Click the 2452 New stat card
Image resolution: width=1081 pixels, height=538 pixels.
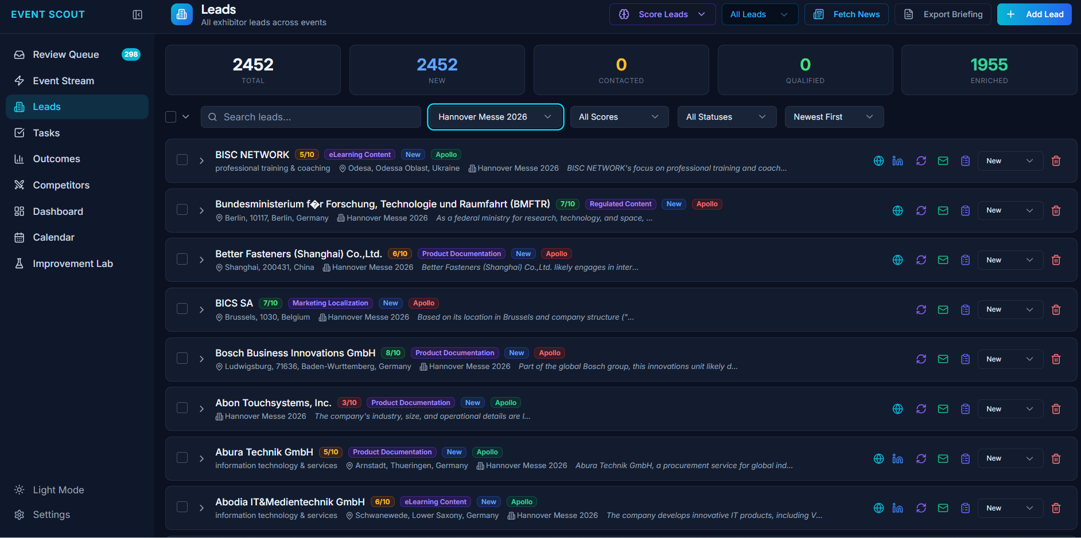click(437, 70)
